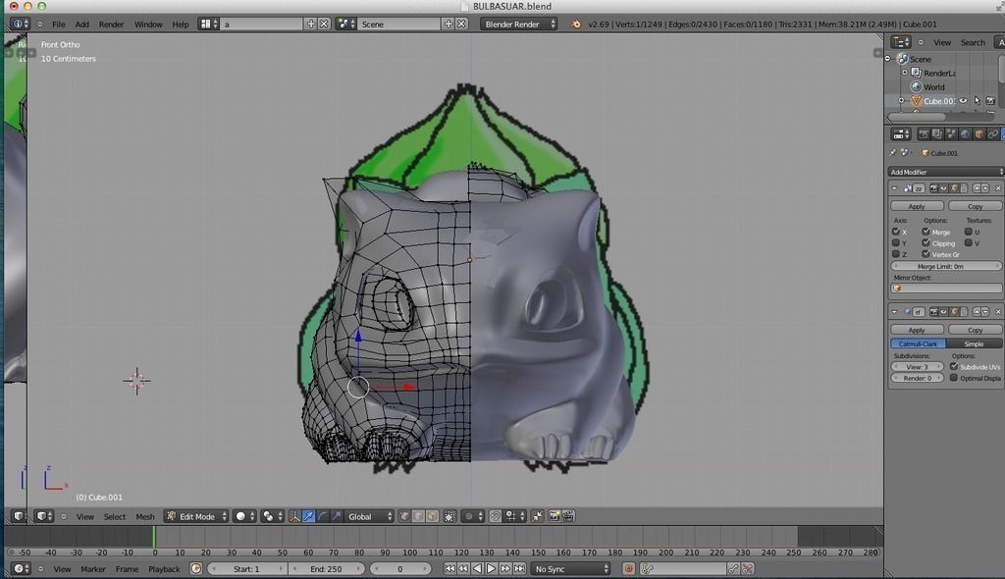
Task: Click the use preview range clock icon
Action: point(196,569)
